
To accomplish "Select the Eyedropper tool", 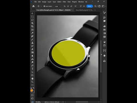I will point(32,33).
